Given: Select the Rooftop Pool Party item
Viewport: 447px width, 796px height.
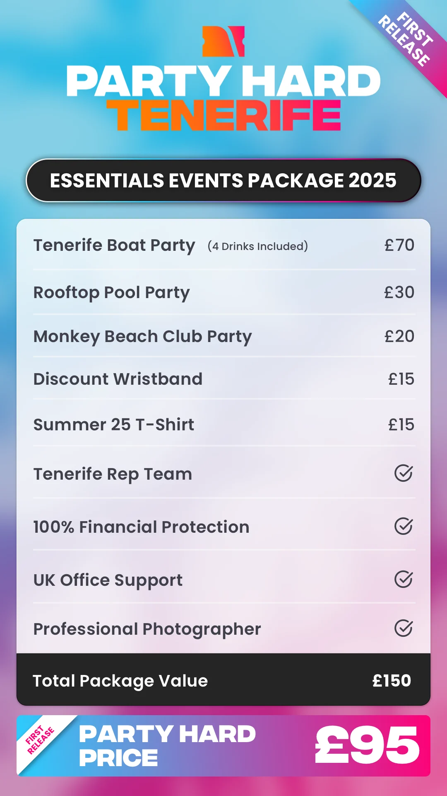Looking at the screenshot, I should (x=112, y=293).
